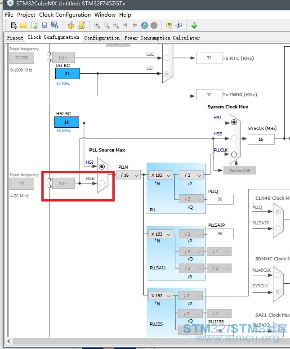Viewport: 290px width, 349px height.
Task: Save the project with the floppy icon
Action: (45, 25)
